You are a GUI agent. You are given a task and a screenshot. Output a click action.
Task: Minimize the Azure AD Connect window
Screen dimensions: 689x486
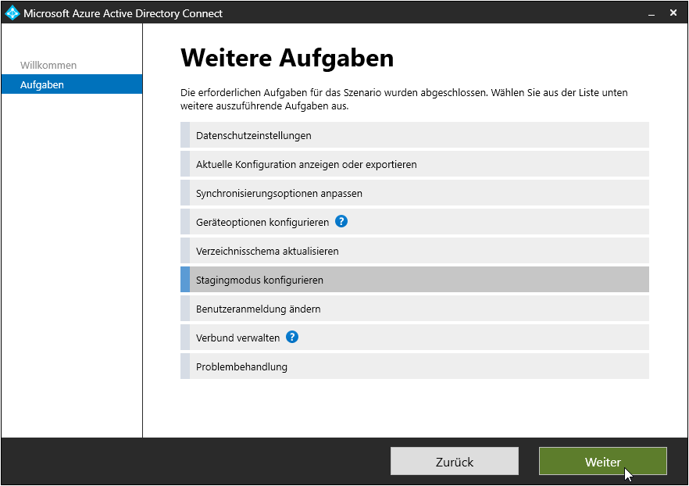pos(650,13)
